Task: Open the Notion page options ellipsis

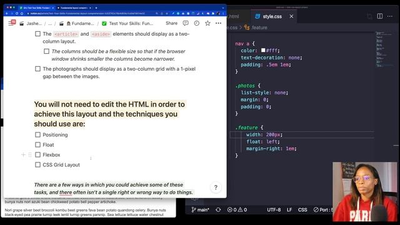Action: click(218, 23)
